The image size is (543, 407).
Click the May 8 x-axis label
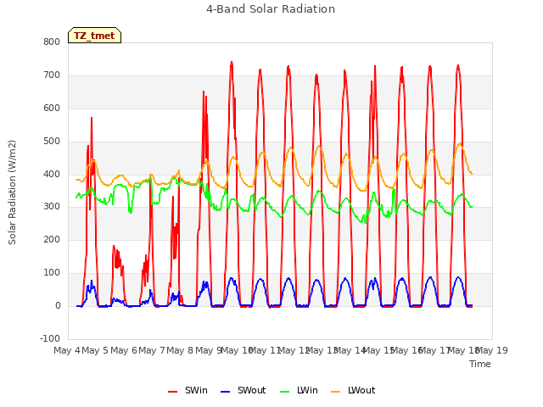[180, 350]
